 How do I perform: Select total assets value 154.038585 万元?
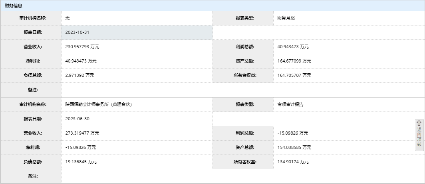(294, 147)
